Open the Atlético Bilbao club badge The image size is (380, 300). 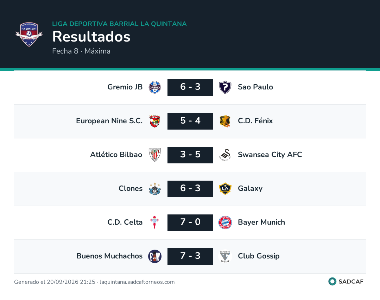point(154,155)
